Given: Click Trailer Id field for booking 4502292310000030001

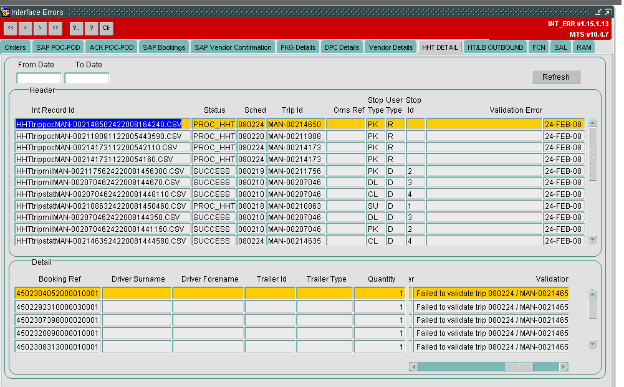Looking at the screenshot, I should 270,307.
